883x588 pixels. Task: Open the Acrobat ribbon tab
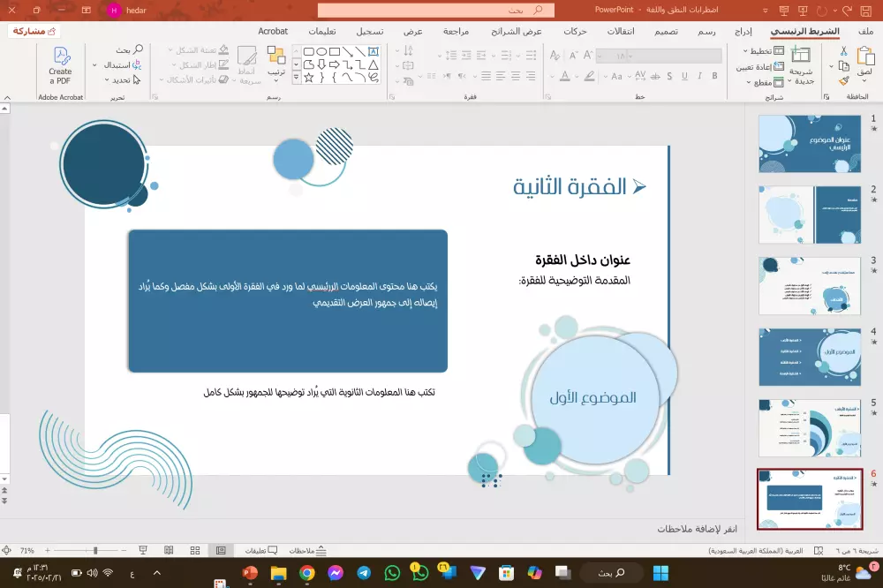click(272, 30)
